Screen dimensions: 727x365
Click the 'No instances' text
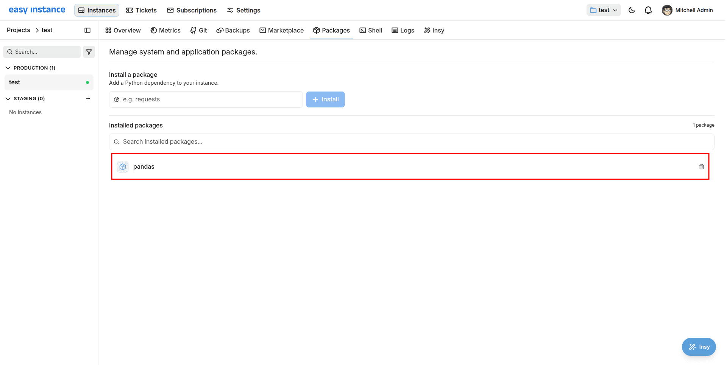[25, 112]
